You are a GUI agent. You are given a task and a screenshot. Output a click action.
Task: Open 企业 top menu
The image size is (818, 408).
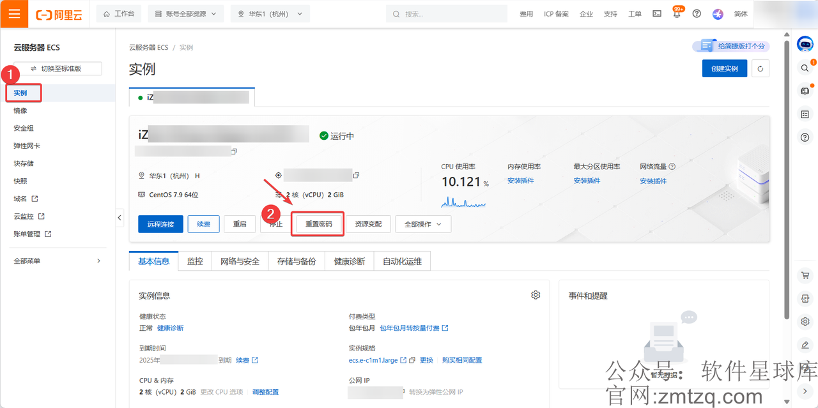coord(586,14)
